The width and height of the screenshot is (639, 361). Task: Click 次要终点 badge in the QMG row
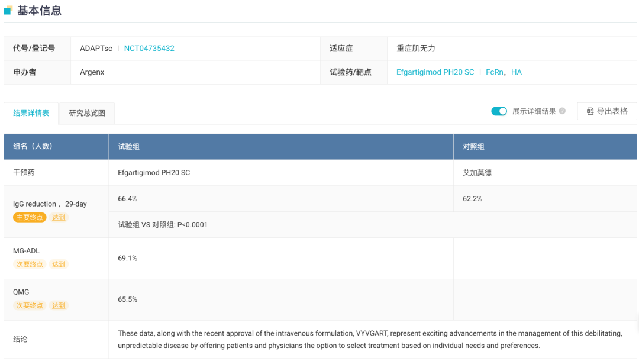[x=30, y=305]
